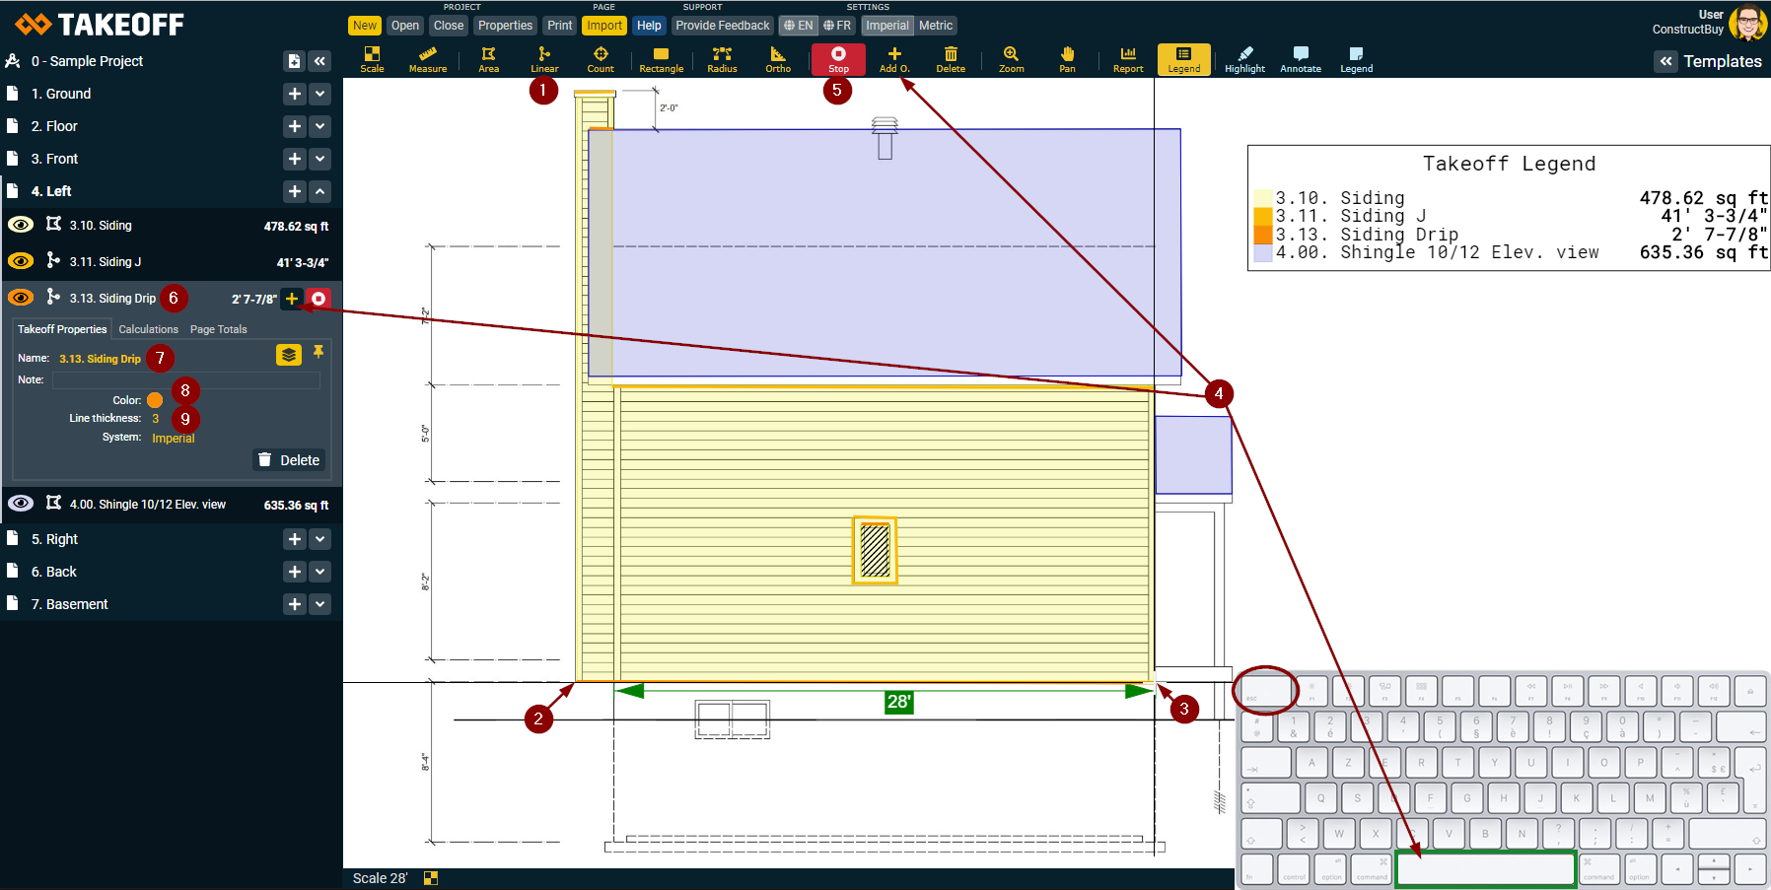The width and height of the screenshot is (1771, 890).
Task: Select the Rectangle tool
Action: [x=661, y=59]
